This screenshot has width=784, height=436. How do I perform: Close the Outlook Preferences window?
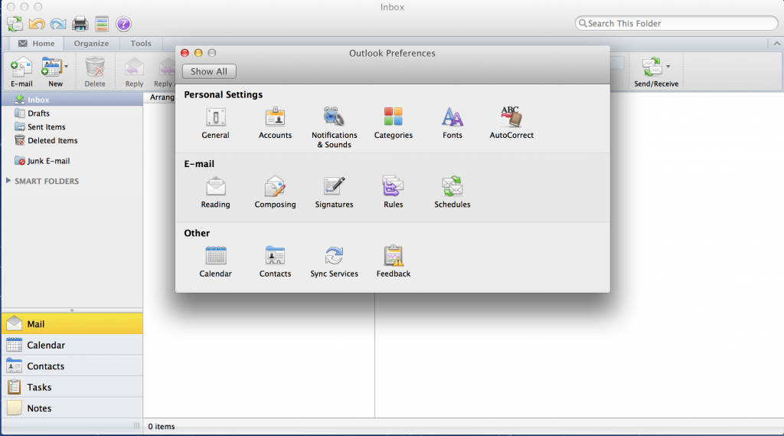185,53
